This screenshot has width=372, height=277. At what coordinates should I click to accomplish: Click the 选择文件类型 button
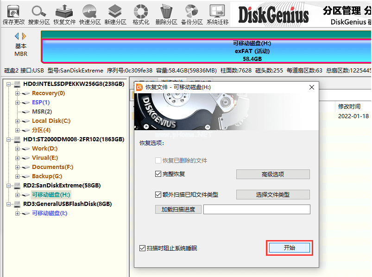(272, 194)
